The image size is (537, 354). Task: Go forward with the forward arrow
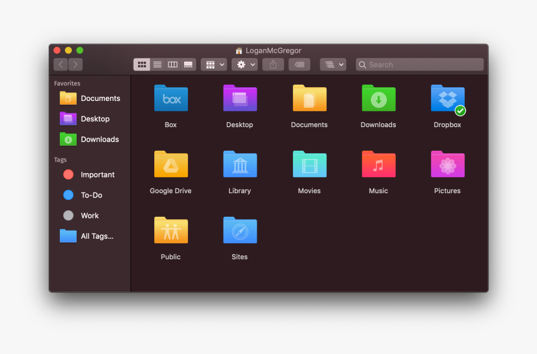pos(76,65)
